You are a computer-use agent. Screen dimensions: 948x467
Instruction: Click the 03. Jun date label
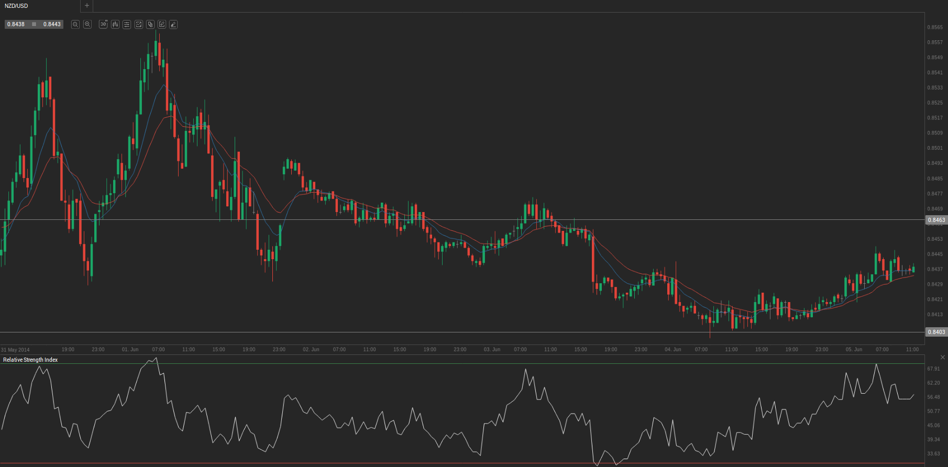(492, 349)
